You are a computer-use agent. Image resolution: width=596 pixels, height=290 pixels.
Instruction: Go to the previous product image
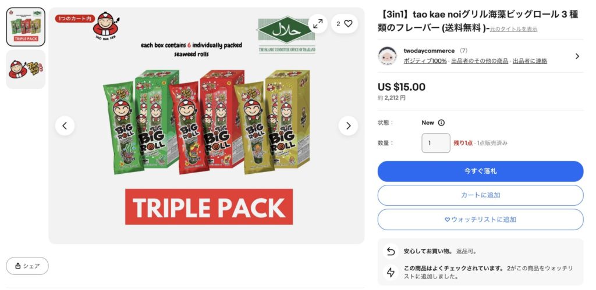(x=65, y=126)
